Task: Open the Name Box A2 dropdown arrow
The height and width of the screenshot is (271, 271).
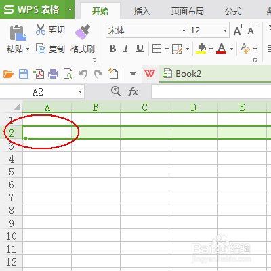Action: [80, 91]
